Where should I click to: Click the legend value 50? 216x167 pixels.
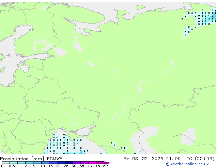(x=105, y=166)
